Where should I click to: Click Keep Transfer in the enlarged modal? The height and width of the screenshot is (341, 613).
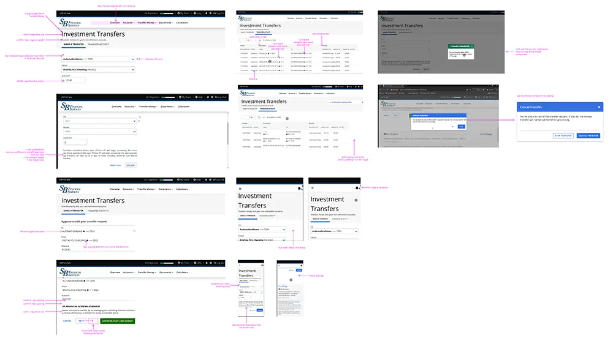563,135
